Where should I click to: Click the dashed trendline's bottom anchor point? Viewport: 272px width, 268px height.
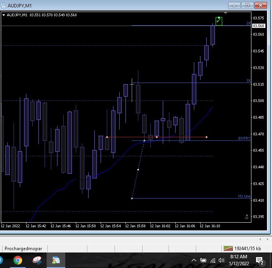pos(132,199)
